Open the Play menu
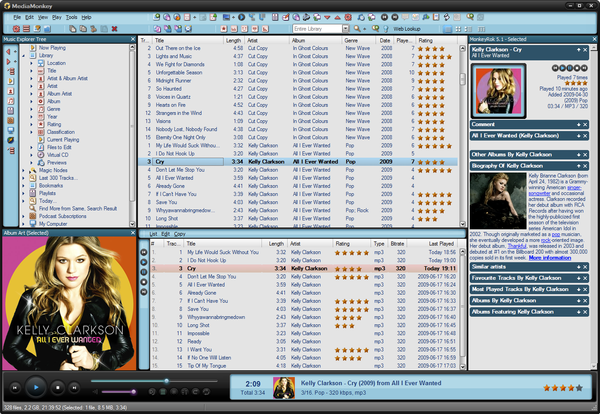Screen dimensions: 600x414 [x=57, y=17]
